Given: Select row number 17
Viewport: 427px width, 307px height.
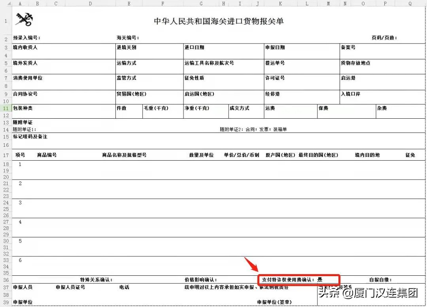Looking at the screenshot, I should pyautogui.click(x=5, y=155).
